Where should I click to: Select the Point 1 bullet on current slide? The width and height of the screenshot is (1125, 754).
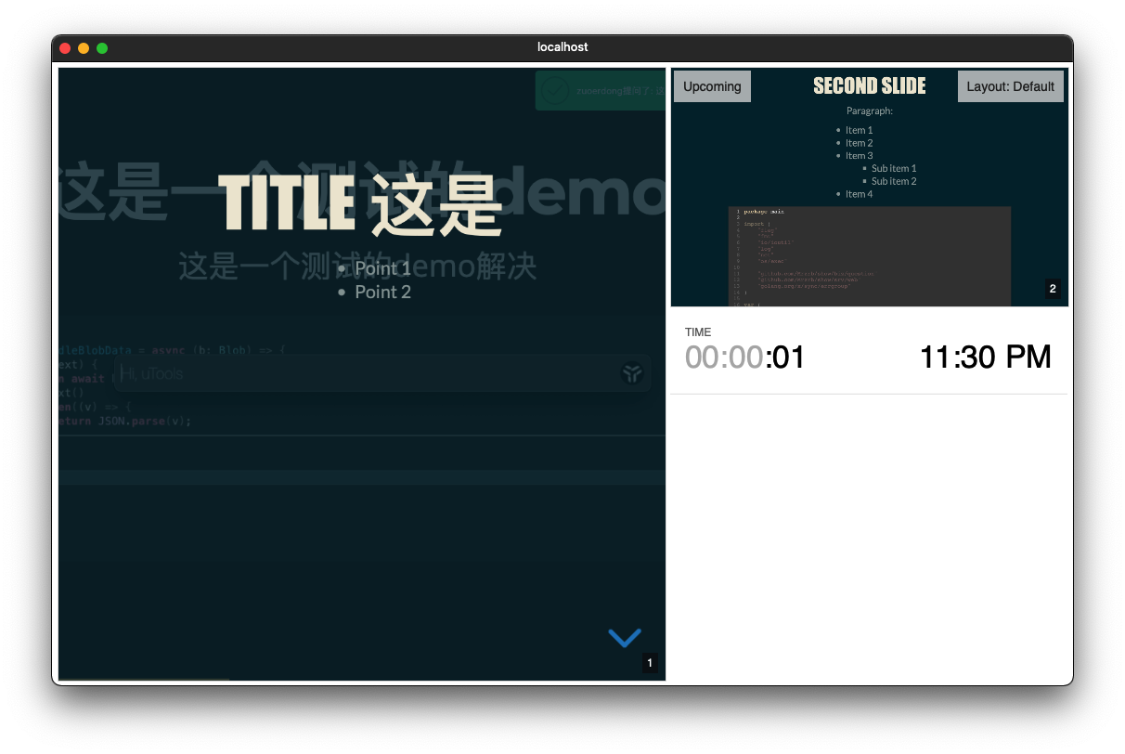(381, 268)
